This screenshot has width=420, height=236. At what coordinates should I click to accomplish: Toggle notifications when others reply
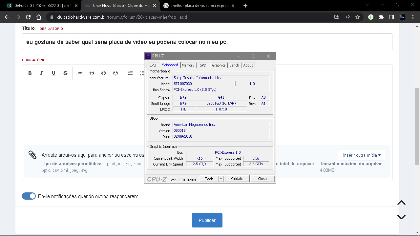pyautogui.click(x=29, y=196)
